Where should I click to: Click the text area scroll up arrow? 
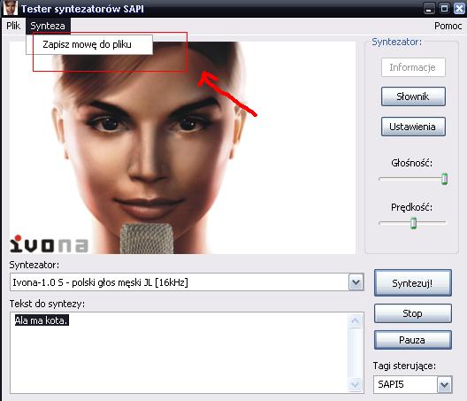(x=356, y=320)
